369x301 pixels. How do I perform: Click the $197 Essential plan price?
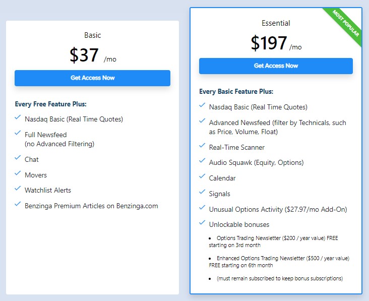point(269,43)
